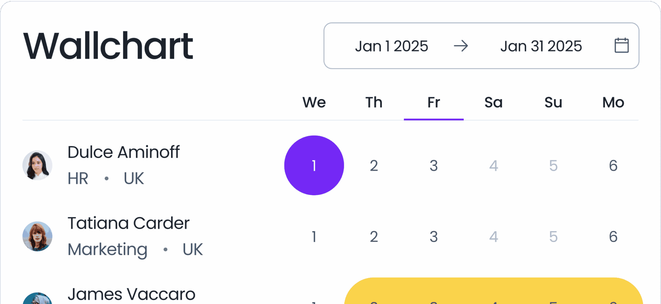Select the Jan 1 2025 start date

(391, 46)
